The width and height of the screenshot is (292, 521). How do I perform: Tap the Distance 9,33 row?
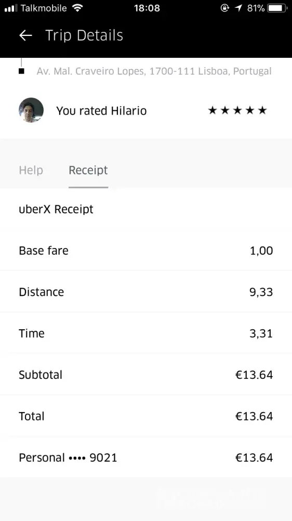(146, 292)
